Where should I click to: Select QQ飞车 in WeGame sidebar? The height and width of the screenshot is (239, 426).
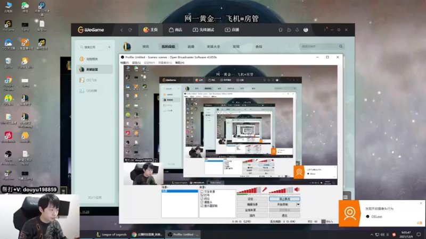point(95,80)
